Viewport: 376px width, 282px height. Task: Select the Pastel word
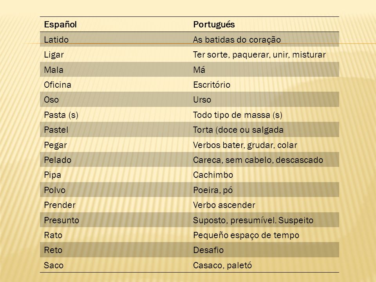tap(56, 130)
